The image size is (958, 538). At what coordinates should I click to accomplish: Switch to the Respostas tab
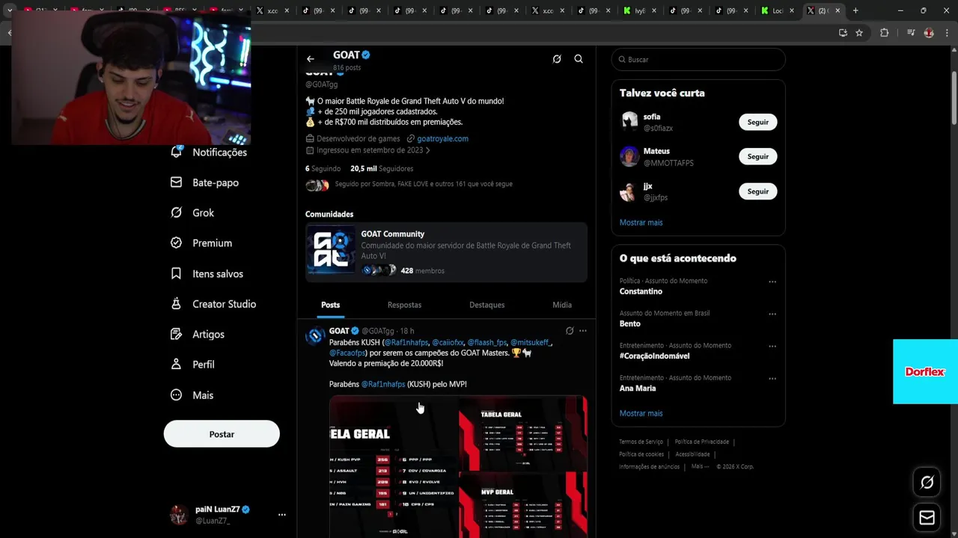pyautogui.click(x=404, y=305)
